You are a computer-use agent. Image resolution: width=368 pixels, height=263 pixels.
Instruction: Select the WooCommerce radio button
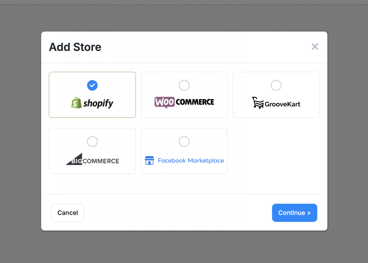(x=184, y=85)
